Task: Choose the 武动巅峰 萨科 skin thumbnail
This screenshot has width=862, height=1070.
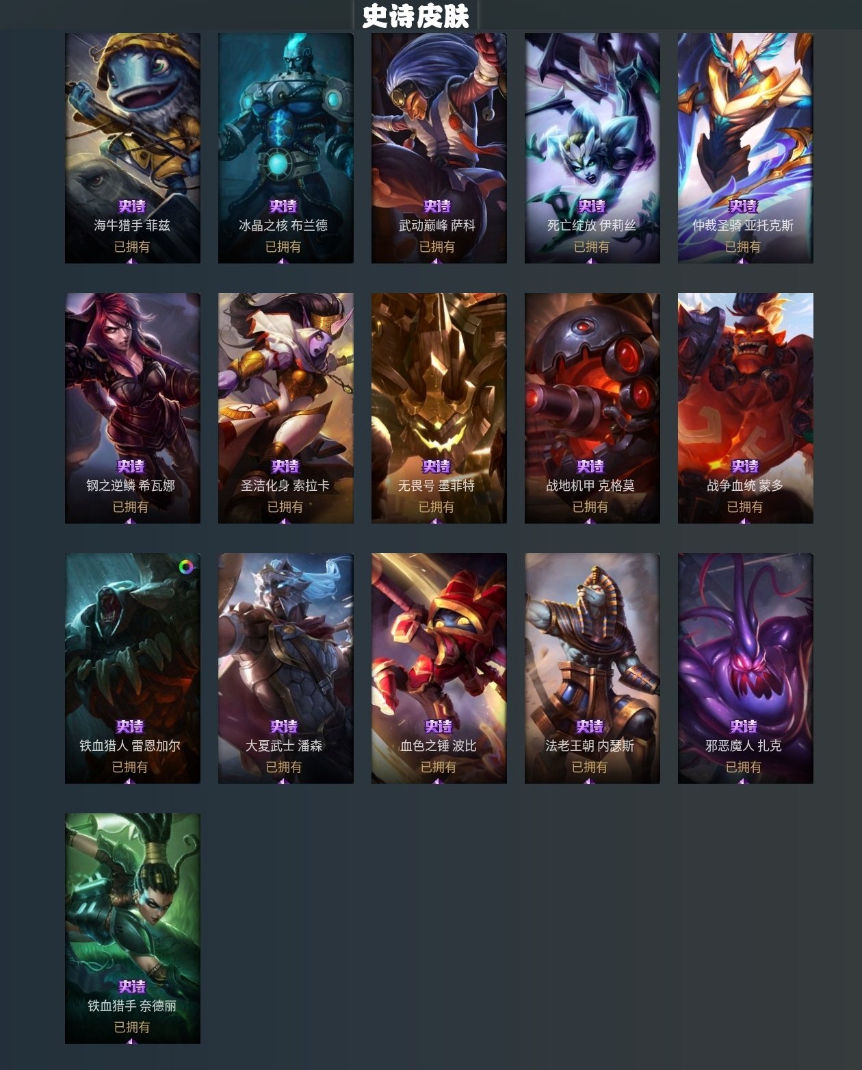Action: pyautogui.click(x=439, y=148)
